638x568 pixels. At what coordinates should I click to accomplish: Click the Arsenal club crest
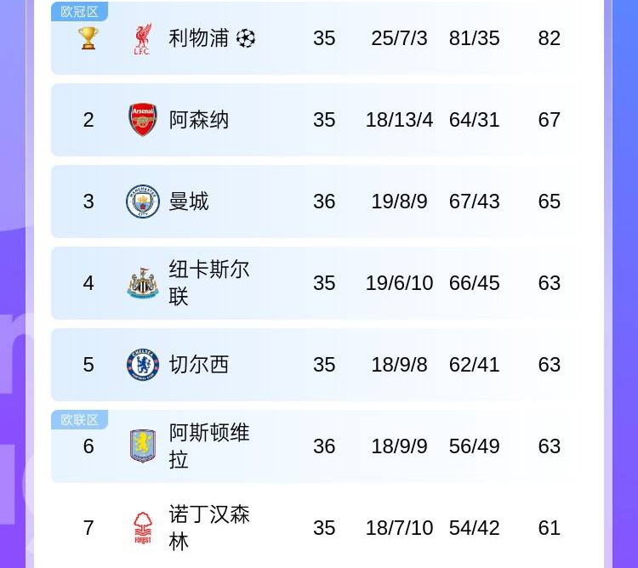(x=142, y=120)
